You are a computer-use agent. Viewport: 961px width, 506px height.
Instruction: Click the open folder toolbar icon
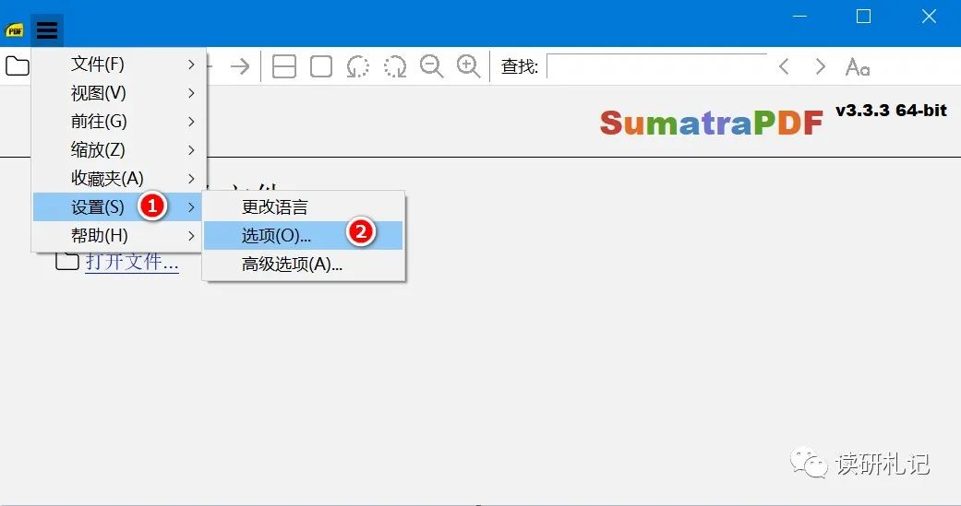[18, 65]
